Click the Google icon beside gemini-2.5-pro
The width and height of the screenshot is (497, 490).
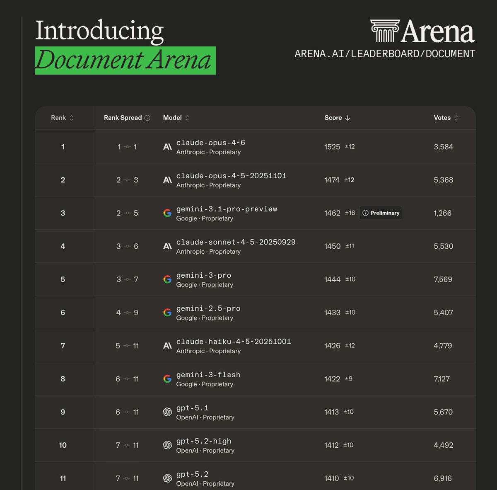[x=167, y=313]
